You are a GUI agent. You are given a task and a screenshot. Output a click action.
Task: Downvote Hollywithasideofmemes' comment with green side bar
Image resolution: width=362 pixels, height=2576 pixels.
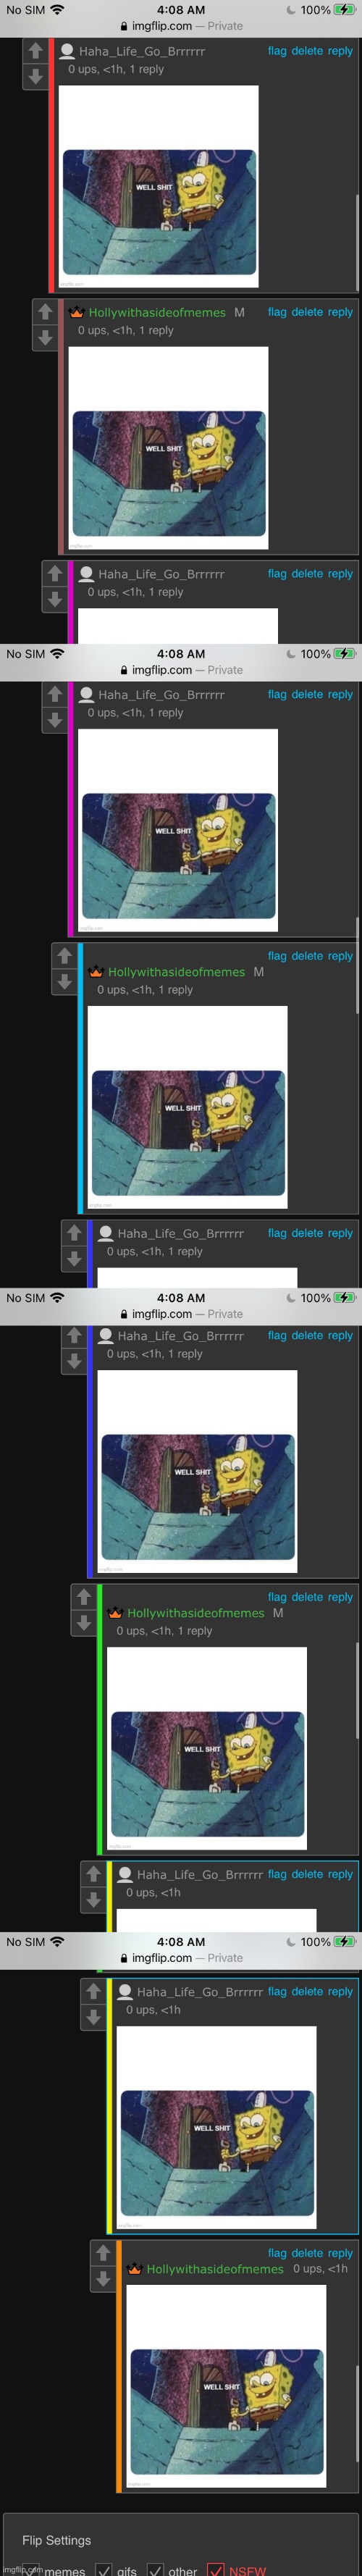pos(84,1623)
